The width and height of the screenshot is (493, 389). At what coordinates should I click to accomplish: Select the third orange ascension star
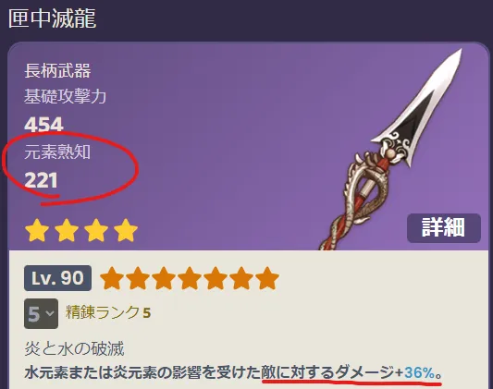tap(164, 278)
